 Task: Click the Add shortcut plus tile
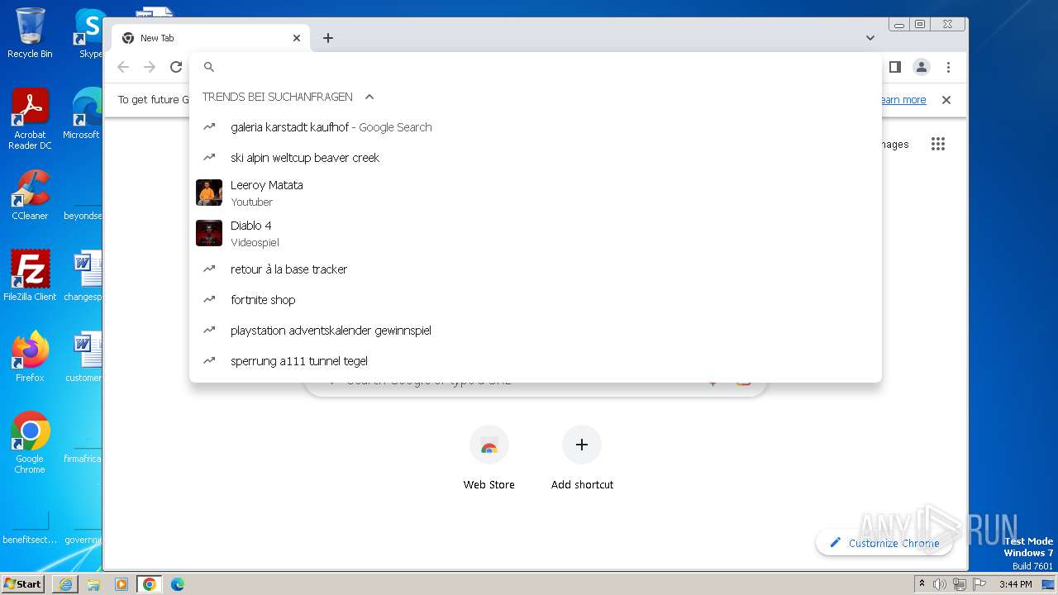pyautogui.click(x=582, y=459)
